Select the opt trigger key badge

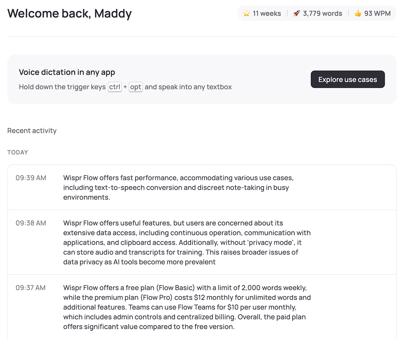point(136,87)
